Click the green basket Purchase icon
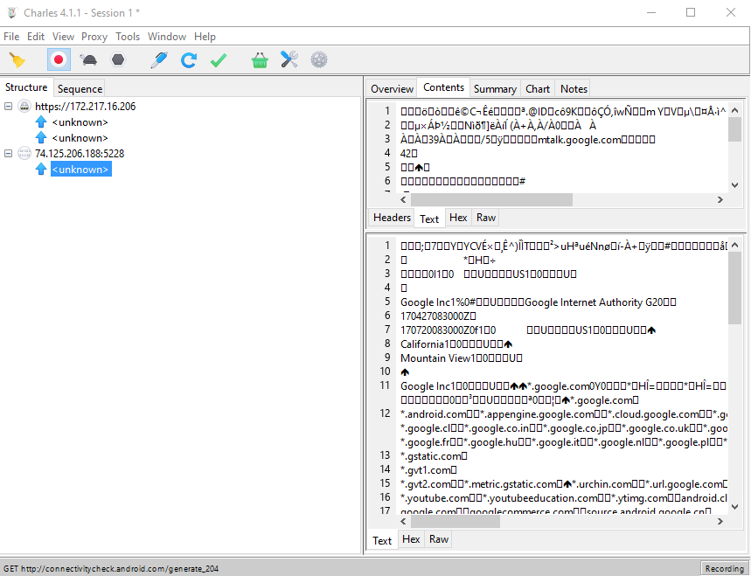 point(260,60)
